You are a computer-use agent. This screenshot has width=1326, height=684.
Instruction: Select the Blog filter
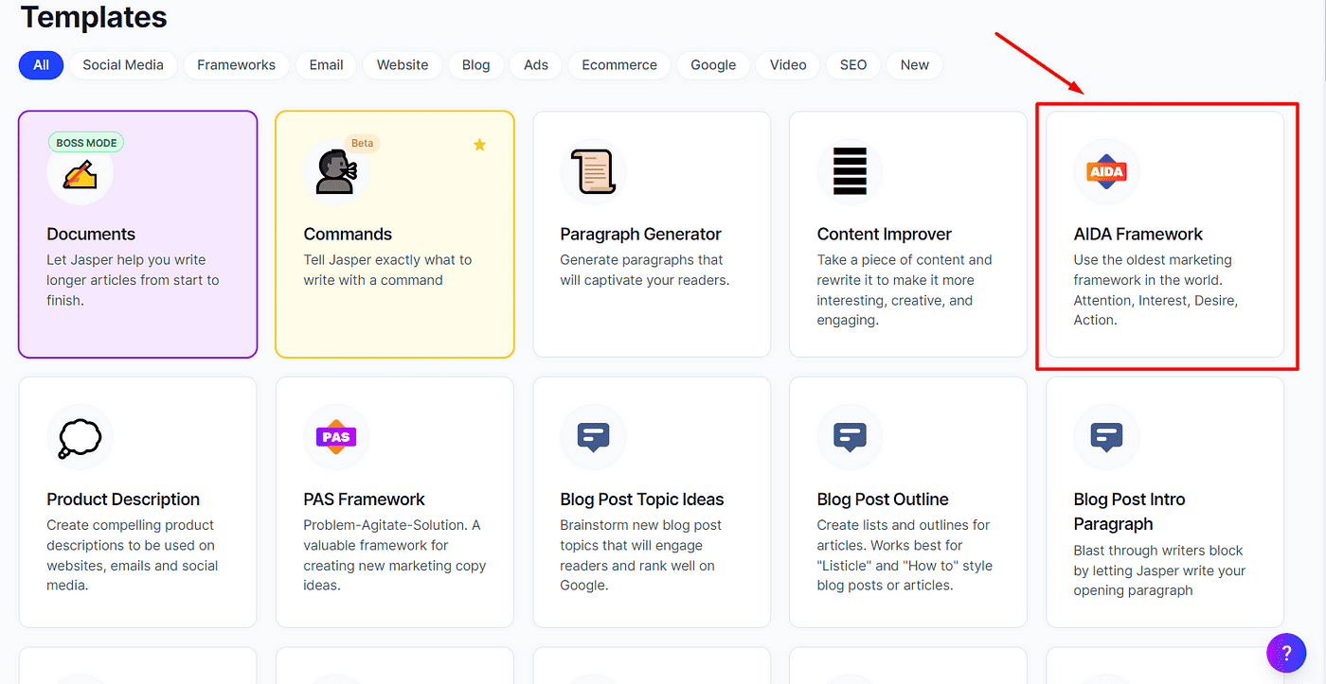tap(476, 65)
